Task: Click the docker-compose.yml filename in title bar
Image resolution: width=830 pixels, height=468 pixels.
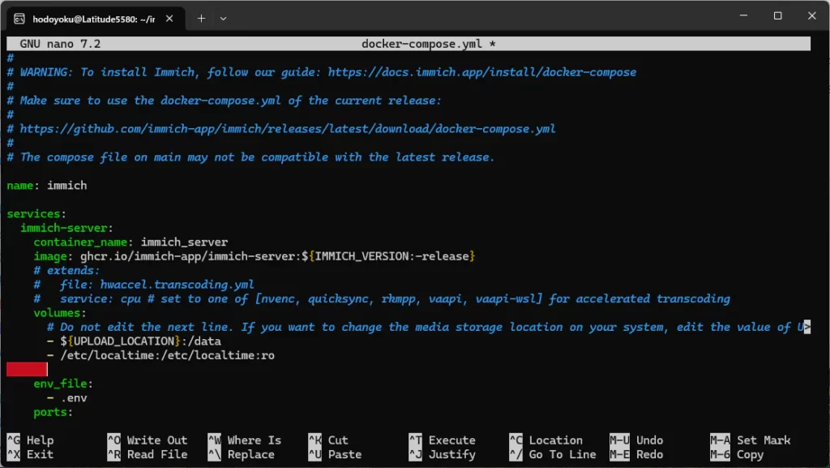Action: [421, 44]
